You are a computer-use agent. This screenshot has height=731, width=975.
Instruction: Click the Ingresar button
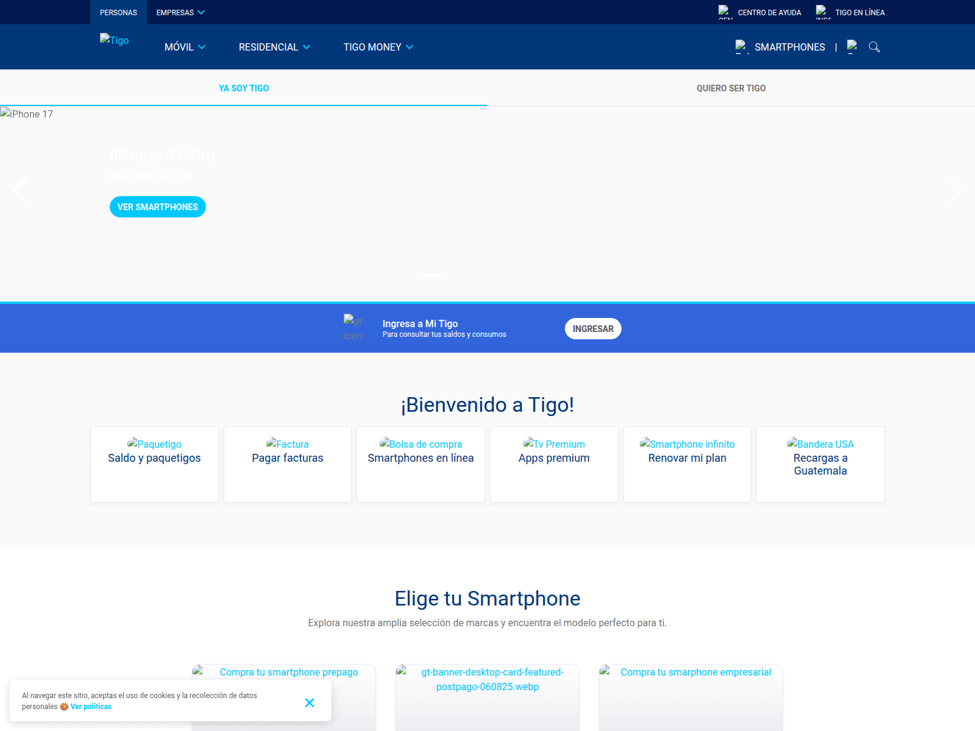point(593,329)
